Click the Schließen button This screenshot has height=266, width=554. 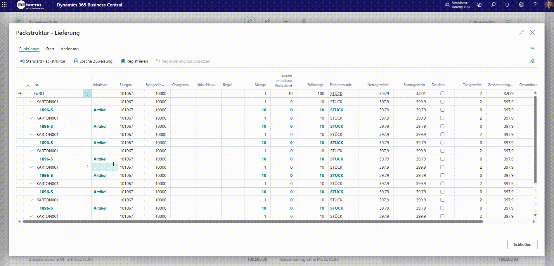(522, 244)
